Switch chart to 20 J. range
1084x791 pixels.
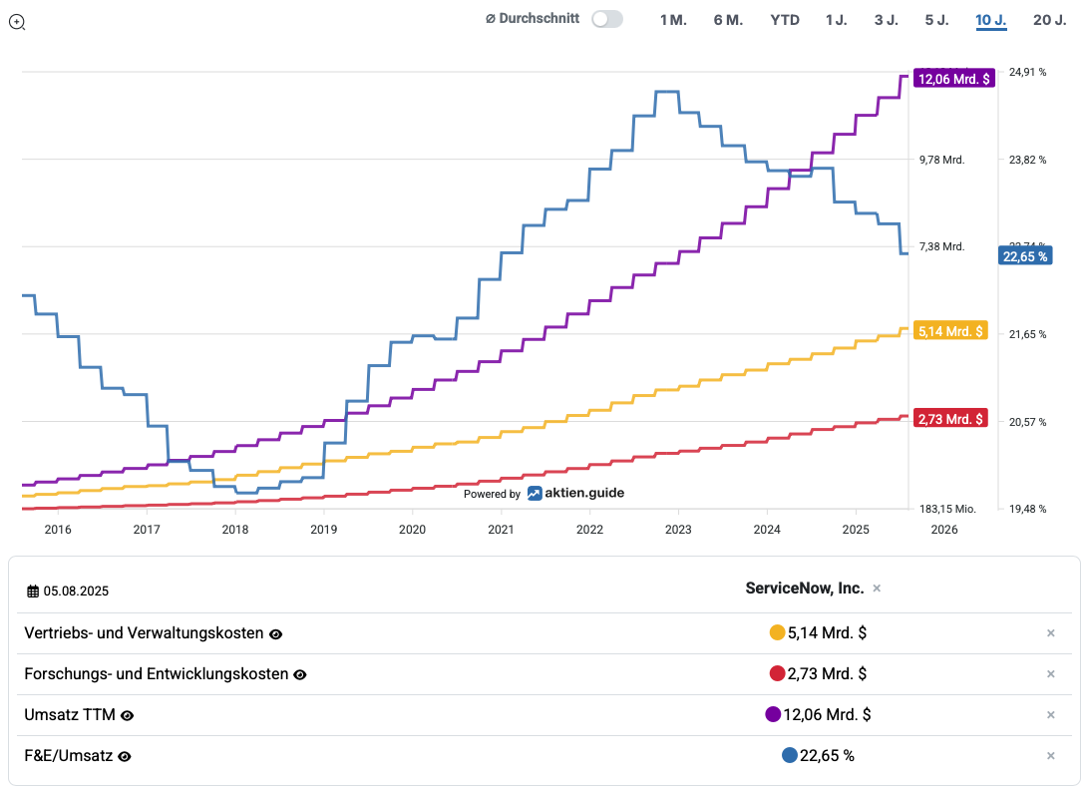(x=1049, y=20)
